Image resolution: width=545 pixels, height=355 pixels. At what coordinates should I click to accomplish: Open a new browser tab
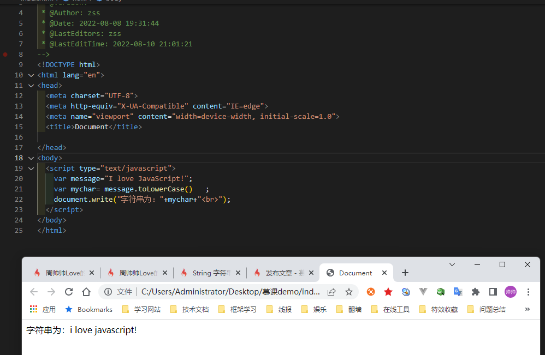pyautogui.click(x=405, y=273)
